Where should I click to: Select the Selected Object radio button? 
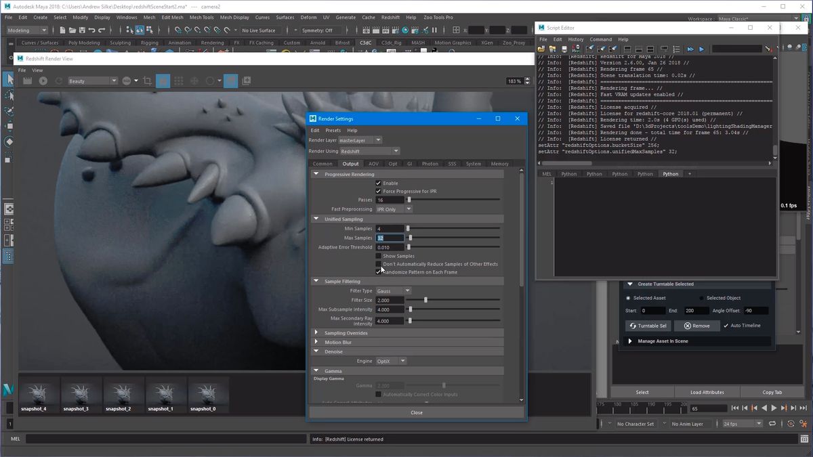click(701, 298)
